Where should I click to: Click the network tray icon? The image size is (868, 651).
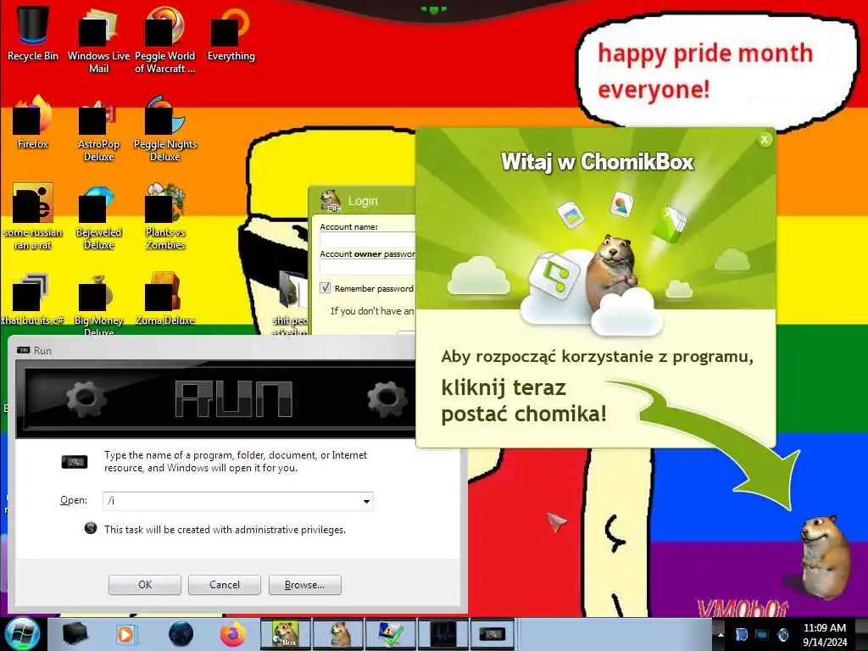pyautogui.click(x=762, y=635)
